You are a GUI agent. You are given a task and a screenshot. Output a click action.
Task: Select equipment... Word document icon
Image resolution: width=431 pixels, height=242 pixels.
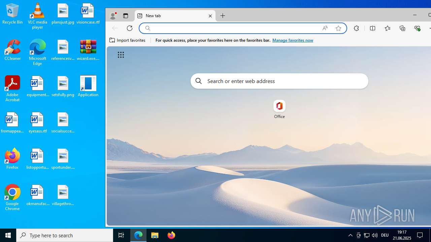pyautogui.click(x=37, y=86)
